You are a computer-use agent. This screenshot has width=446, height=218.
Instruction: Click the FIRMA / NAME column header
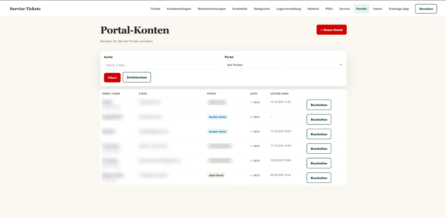[111, 94]
